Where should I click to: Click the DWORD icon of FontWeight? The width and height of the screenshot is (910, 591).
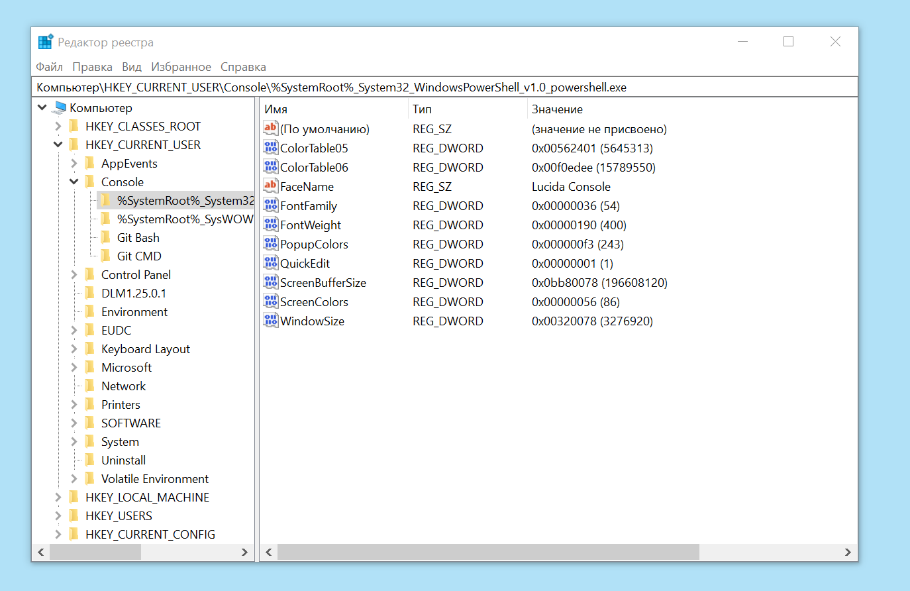click(x=271, y=225)
